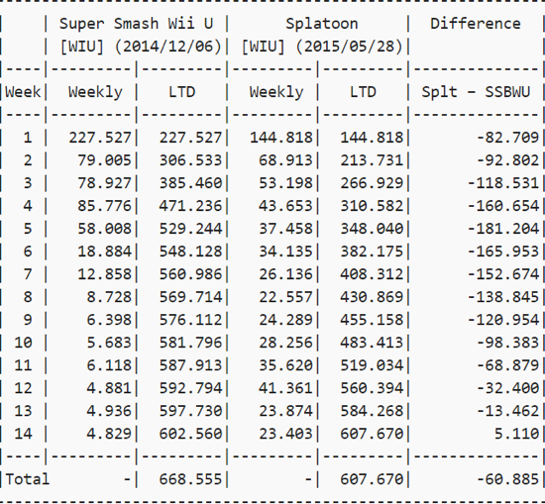Click Smash weekly value 6.398
545x504 pixels.
coord(109,320)
